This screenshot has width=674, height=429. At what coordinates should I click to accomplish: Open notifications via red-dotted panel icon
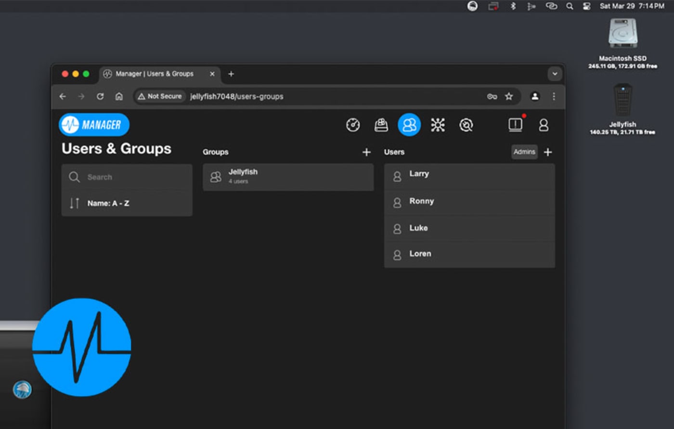(515, 125)
